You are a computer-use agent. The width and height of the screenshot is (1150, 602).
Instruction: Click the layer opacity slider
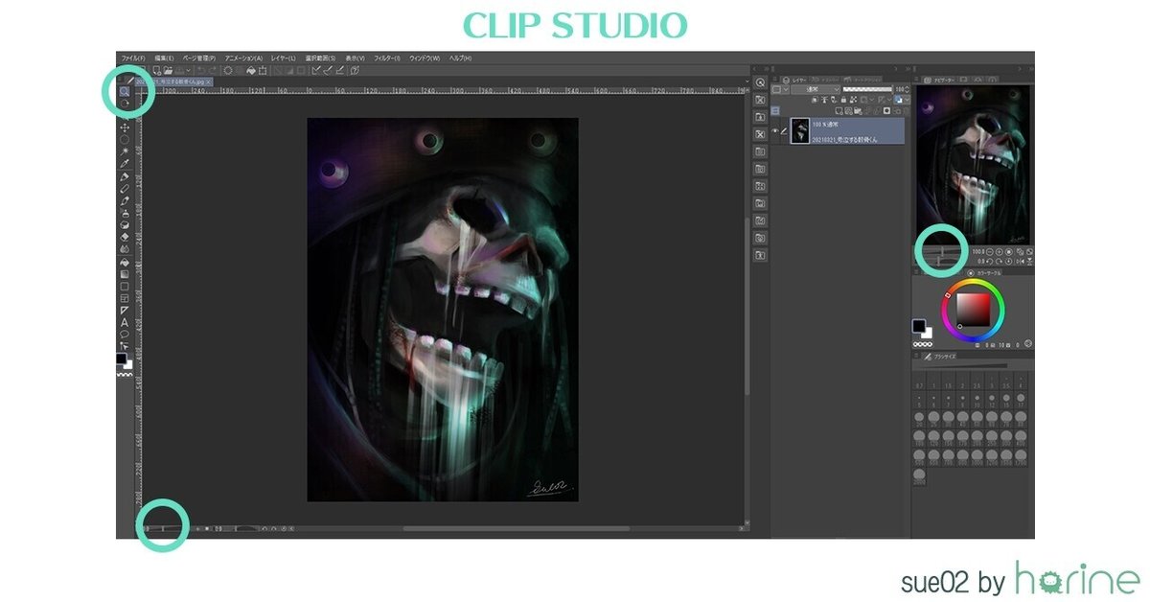coord(867,89)
